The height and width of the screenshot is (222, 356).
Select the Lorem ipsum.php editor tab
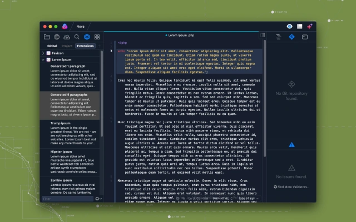click(180, 35)
